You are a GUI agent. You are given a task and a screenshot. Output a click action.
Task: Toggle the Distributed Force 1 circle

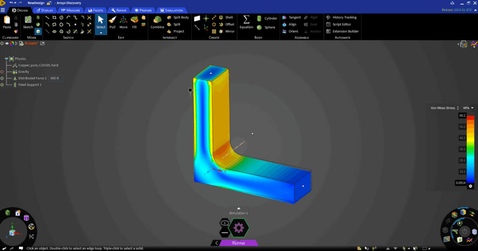[x=2, y=78]
